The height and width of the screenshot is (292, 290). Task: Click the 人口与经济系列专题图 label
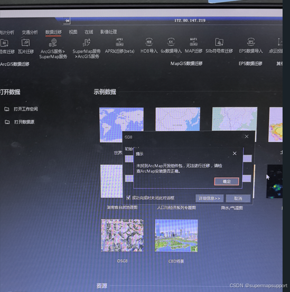pyautogui.click(x=176, y=208)
